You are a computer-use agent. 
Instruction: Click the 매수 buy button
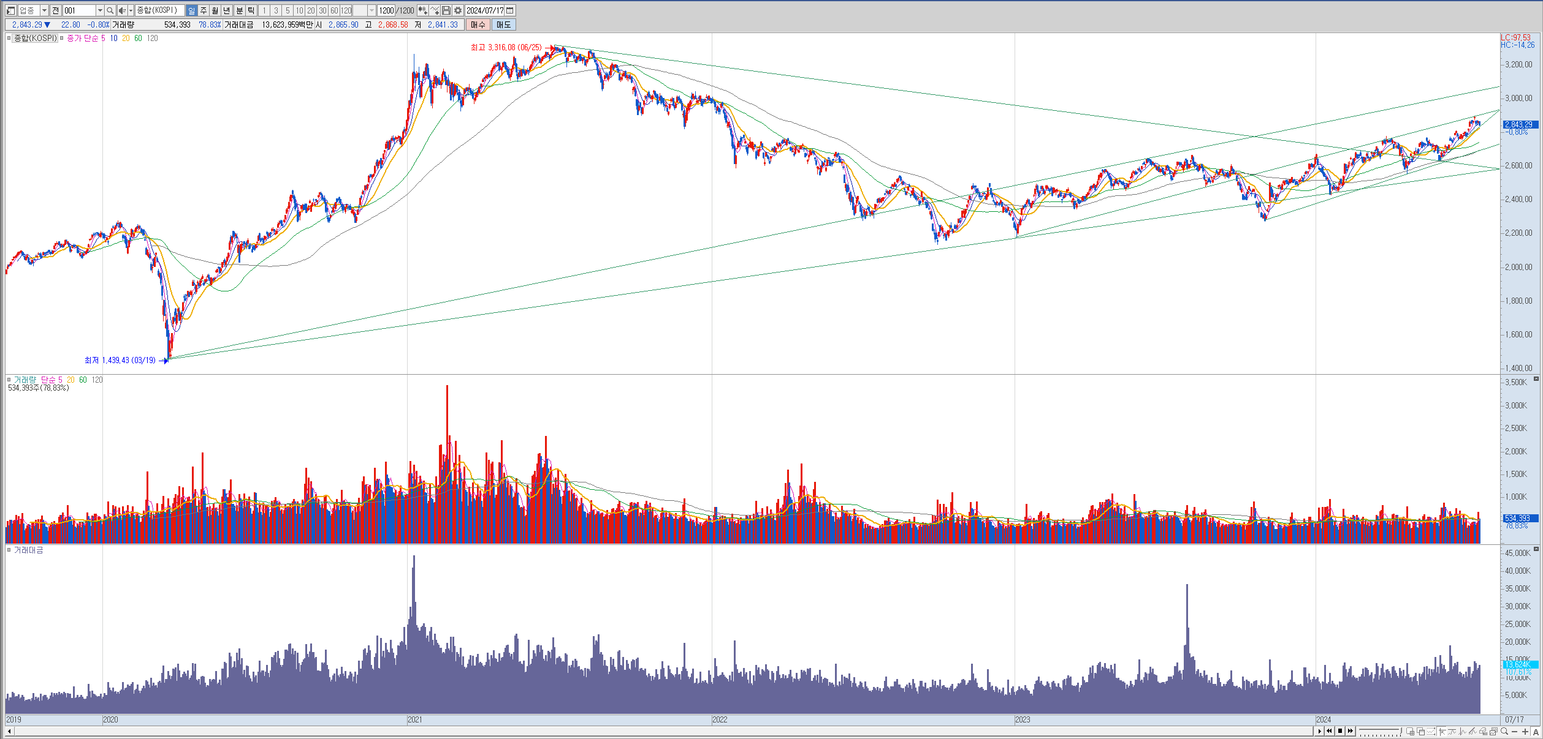[x=478, y=24]
